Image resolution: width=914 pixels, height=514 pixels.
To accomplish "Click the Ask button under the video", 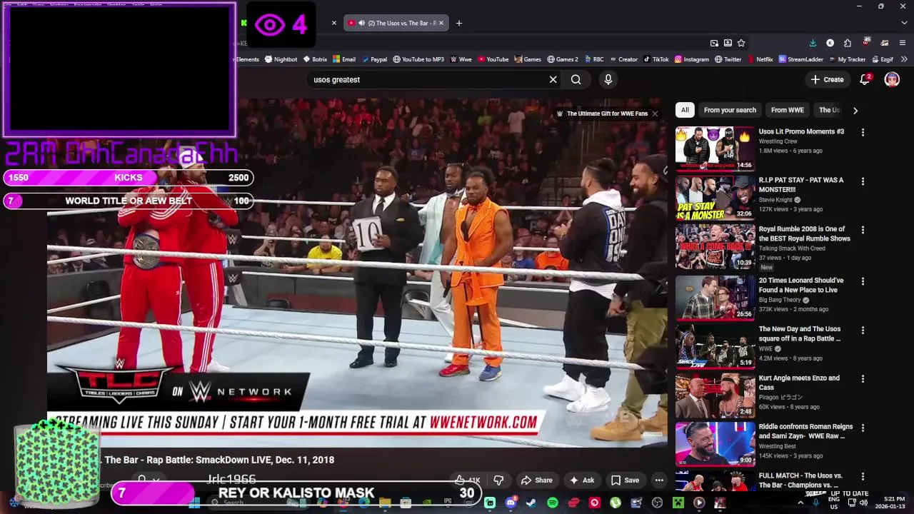I will 581,480.
